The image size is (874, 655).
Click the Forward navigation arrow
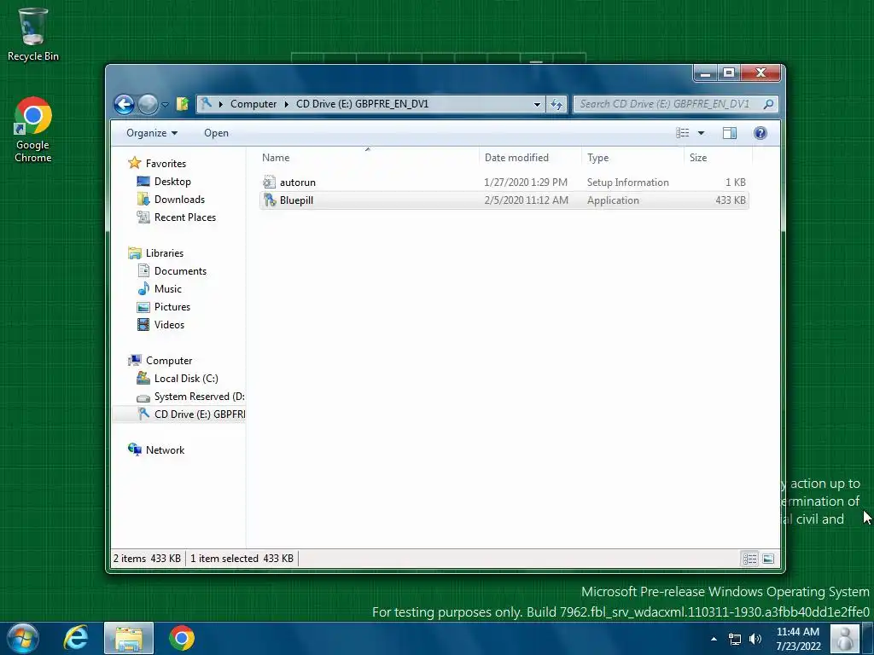148,104
